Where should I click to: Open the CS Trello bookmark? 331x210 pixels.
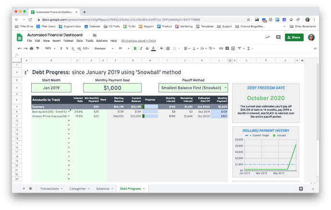[x=112, y=26]
